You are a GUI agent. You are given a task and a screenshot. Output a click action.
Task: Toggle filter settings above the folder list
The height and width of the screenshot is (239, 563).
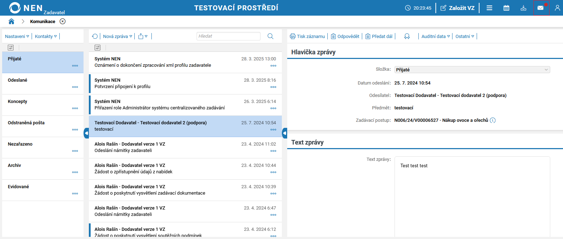[11, 48]
